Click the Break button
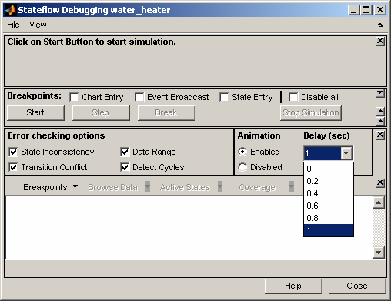The height and width of the screenshot is (301, 391). [x=166, y=112]
